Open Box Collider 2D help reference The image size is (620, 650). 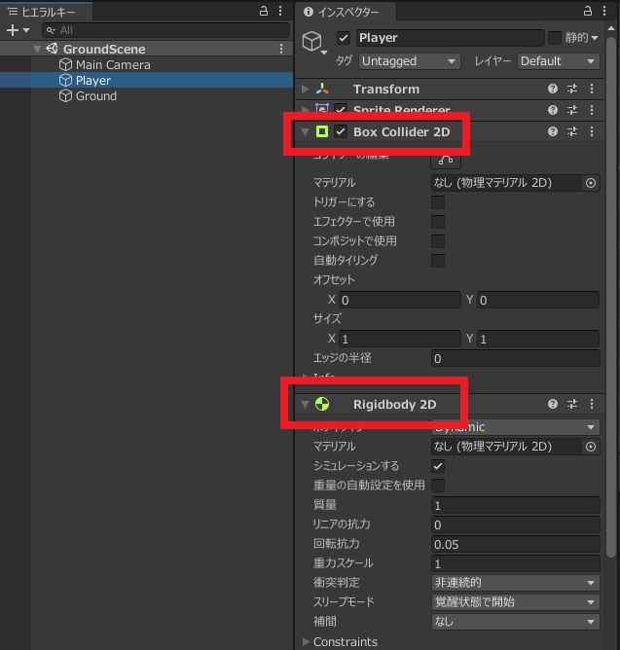553,131
